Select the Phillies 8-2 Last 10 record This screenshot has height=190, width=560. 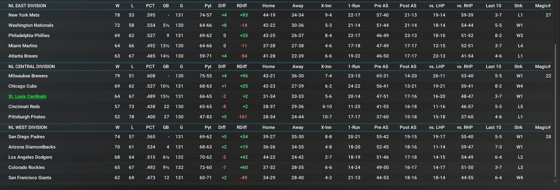[498, 36]
